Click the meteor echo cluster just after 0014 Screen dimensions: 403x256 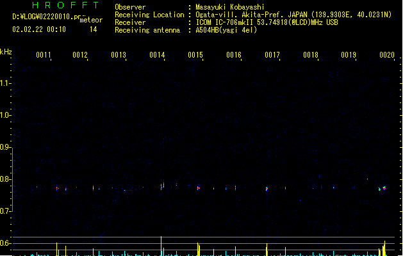point(163,185)
